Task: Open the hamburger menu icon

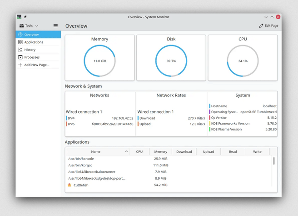Action: click(55, 25)
